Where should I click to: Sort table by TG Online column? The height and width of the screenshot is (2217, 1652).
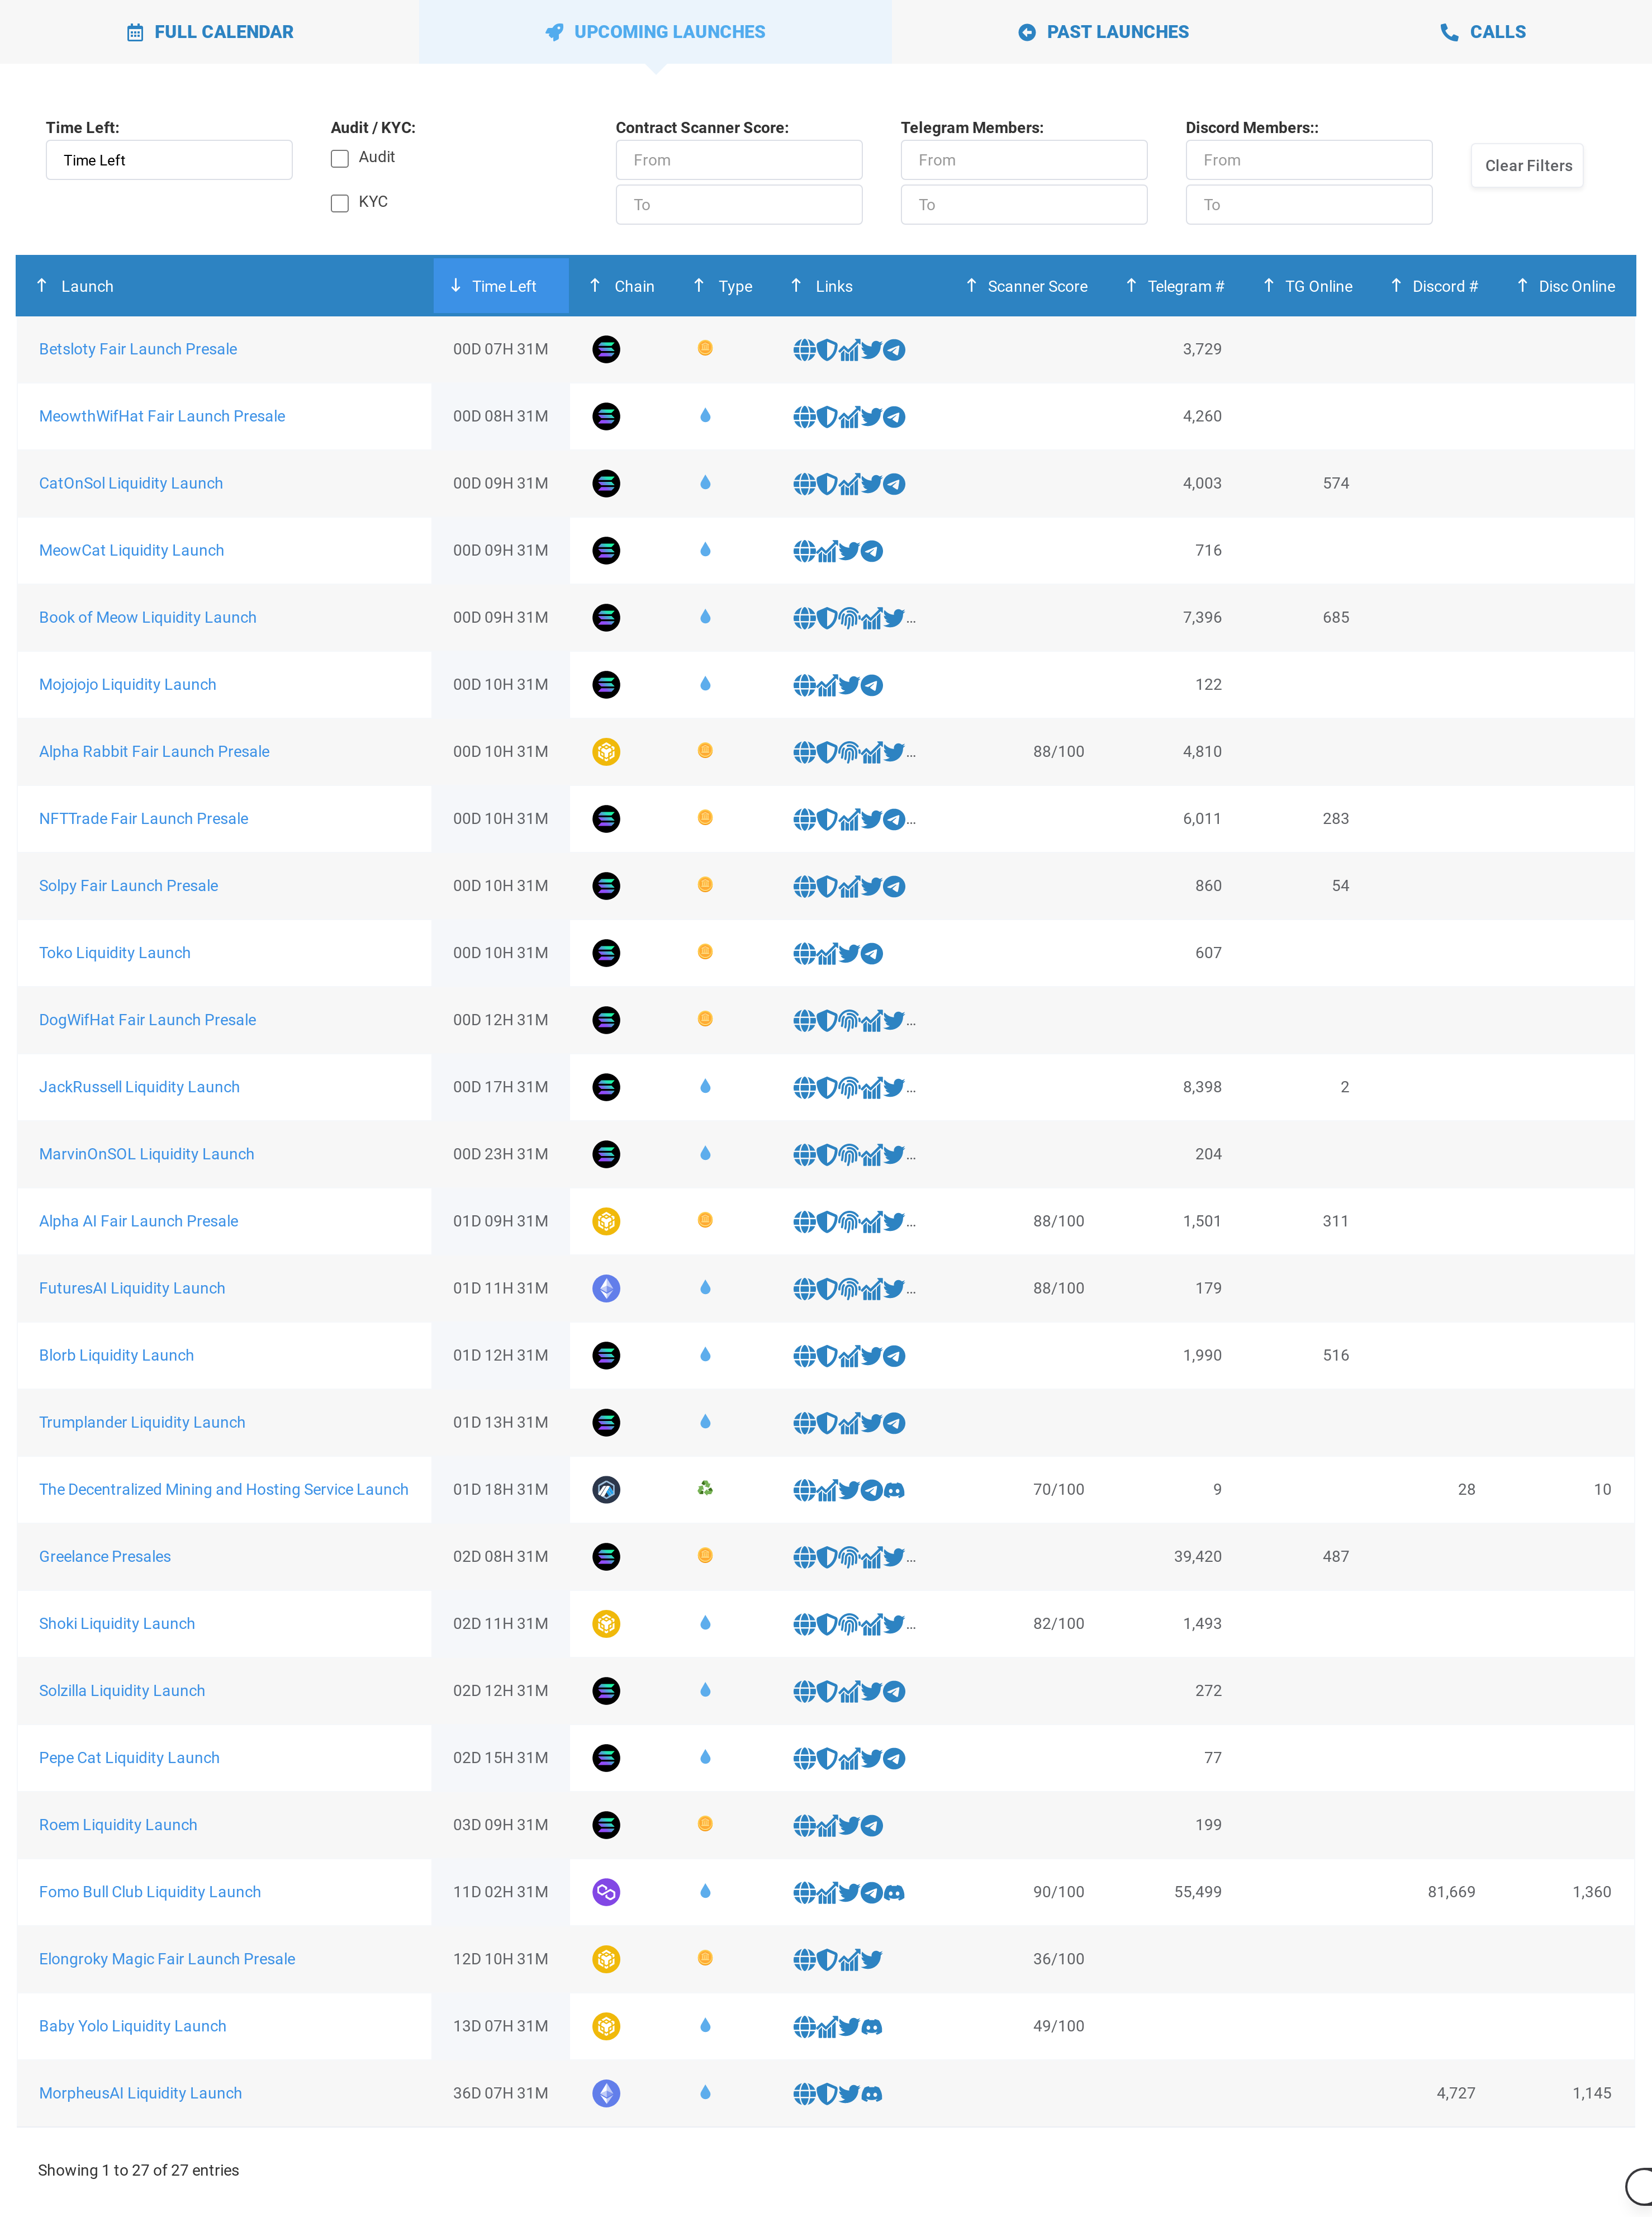pyautogui.click(x=1308, y=286)
